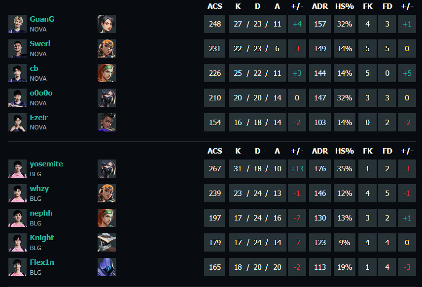
Task: Click Knight's player avatar photo
Action: (x=17, y=243)
